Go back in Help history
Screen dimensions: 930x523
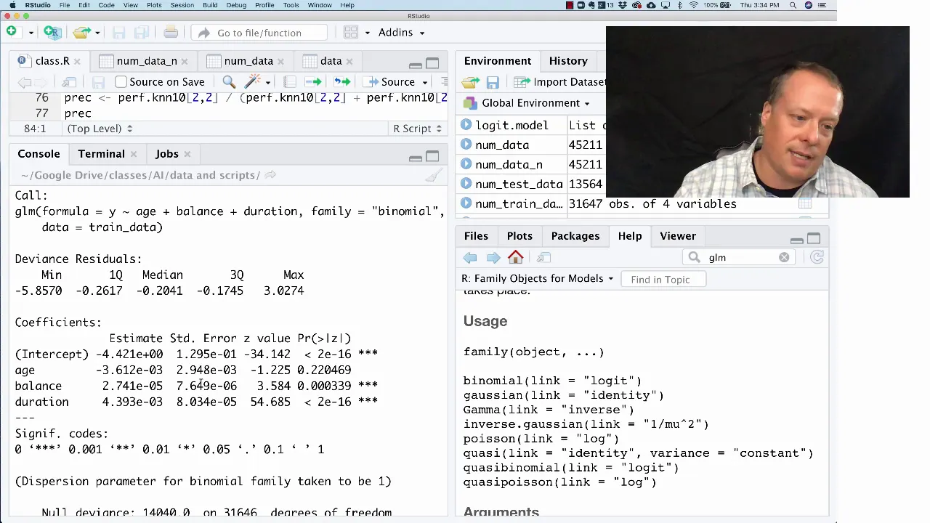(470, 258)
